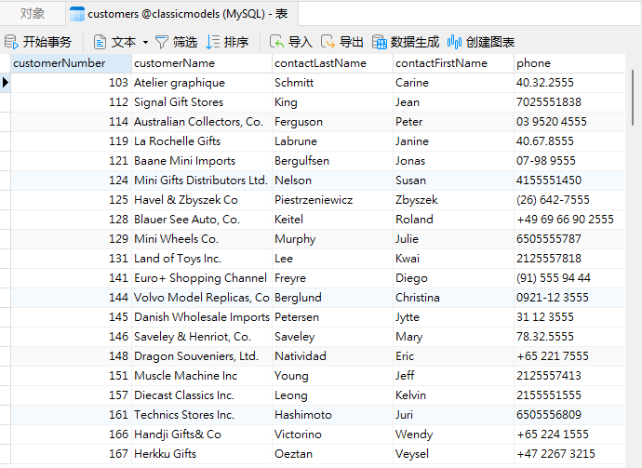Viewport: 642px width, 468px height.
Task: Click the current row arrow indicator for row 103
Action: pyautogui.click(x=6, y=82)
